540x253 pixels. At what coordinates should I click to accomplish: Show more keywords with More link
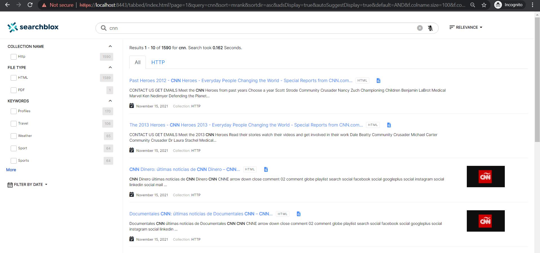click(11, 170)
